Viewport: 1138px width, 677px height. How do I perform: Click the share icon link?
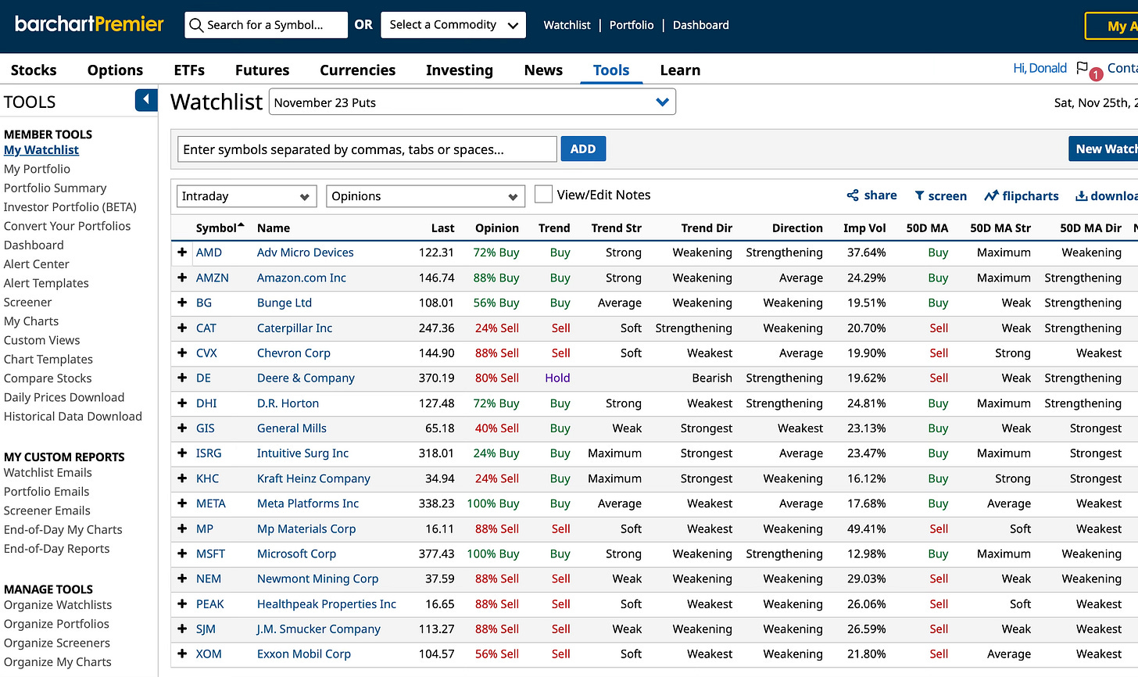(x=871, y=195)
